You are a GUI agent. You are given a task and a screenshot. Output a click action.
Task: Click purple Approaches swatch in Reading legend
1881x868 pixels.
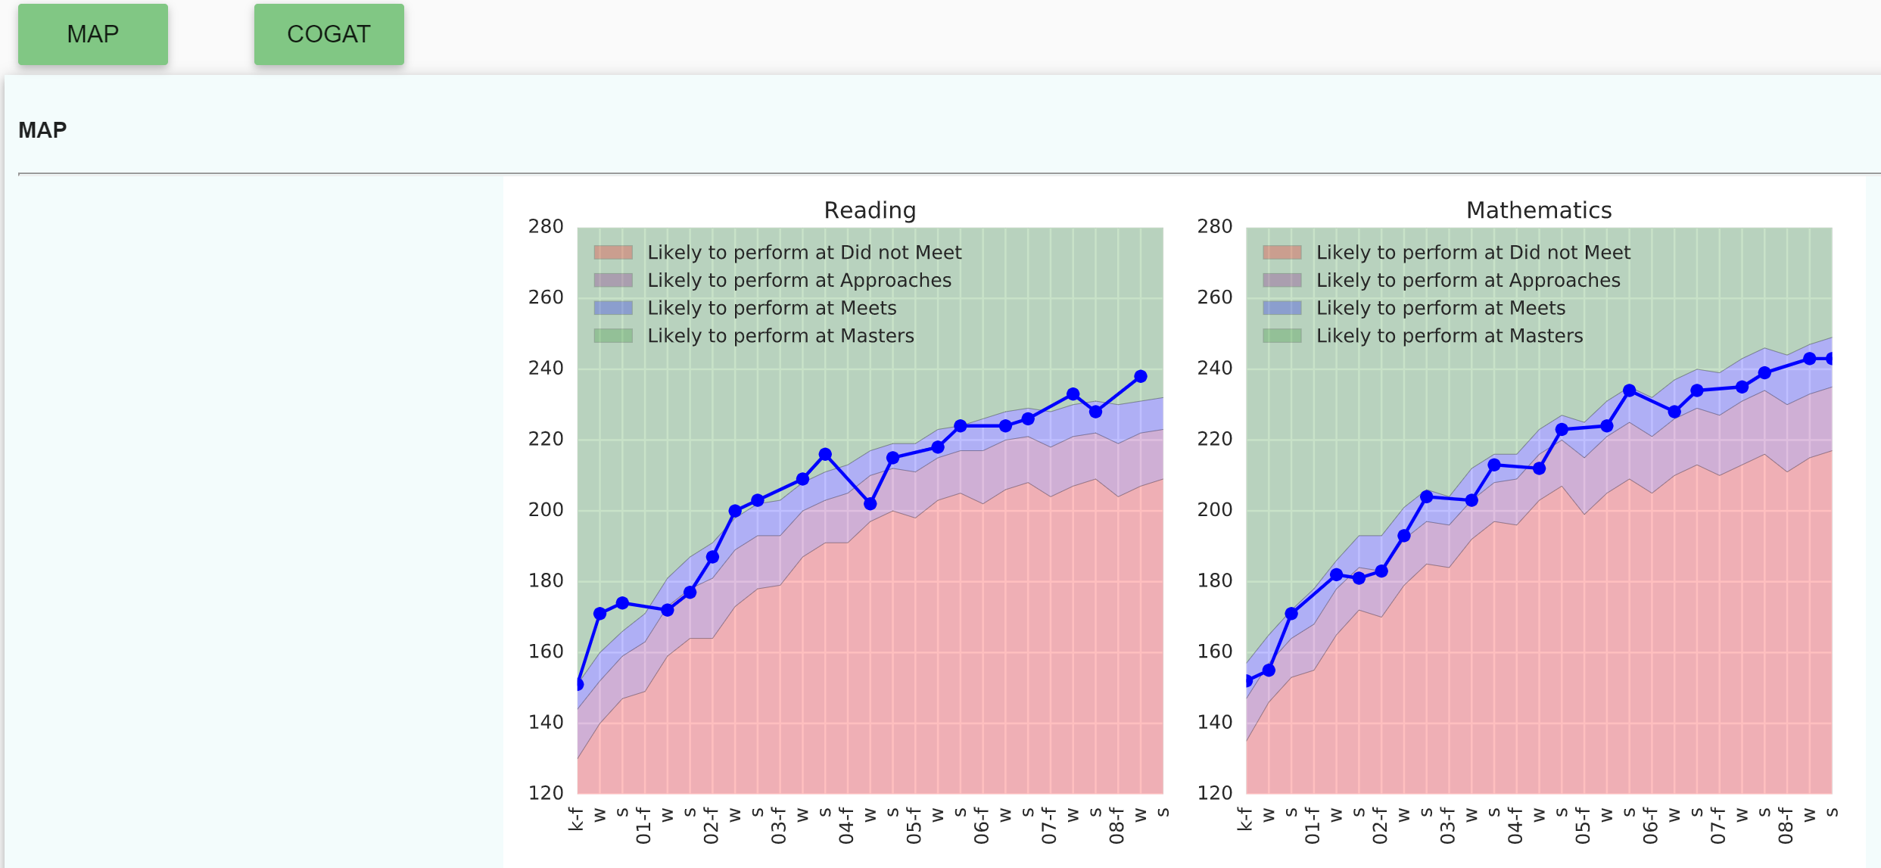coord(613,280)
